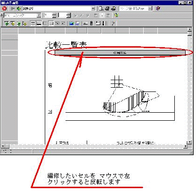Click the printer icon
This screenshot has width=196, height=191.
point(107,8)
